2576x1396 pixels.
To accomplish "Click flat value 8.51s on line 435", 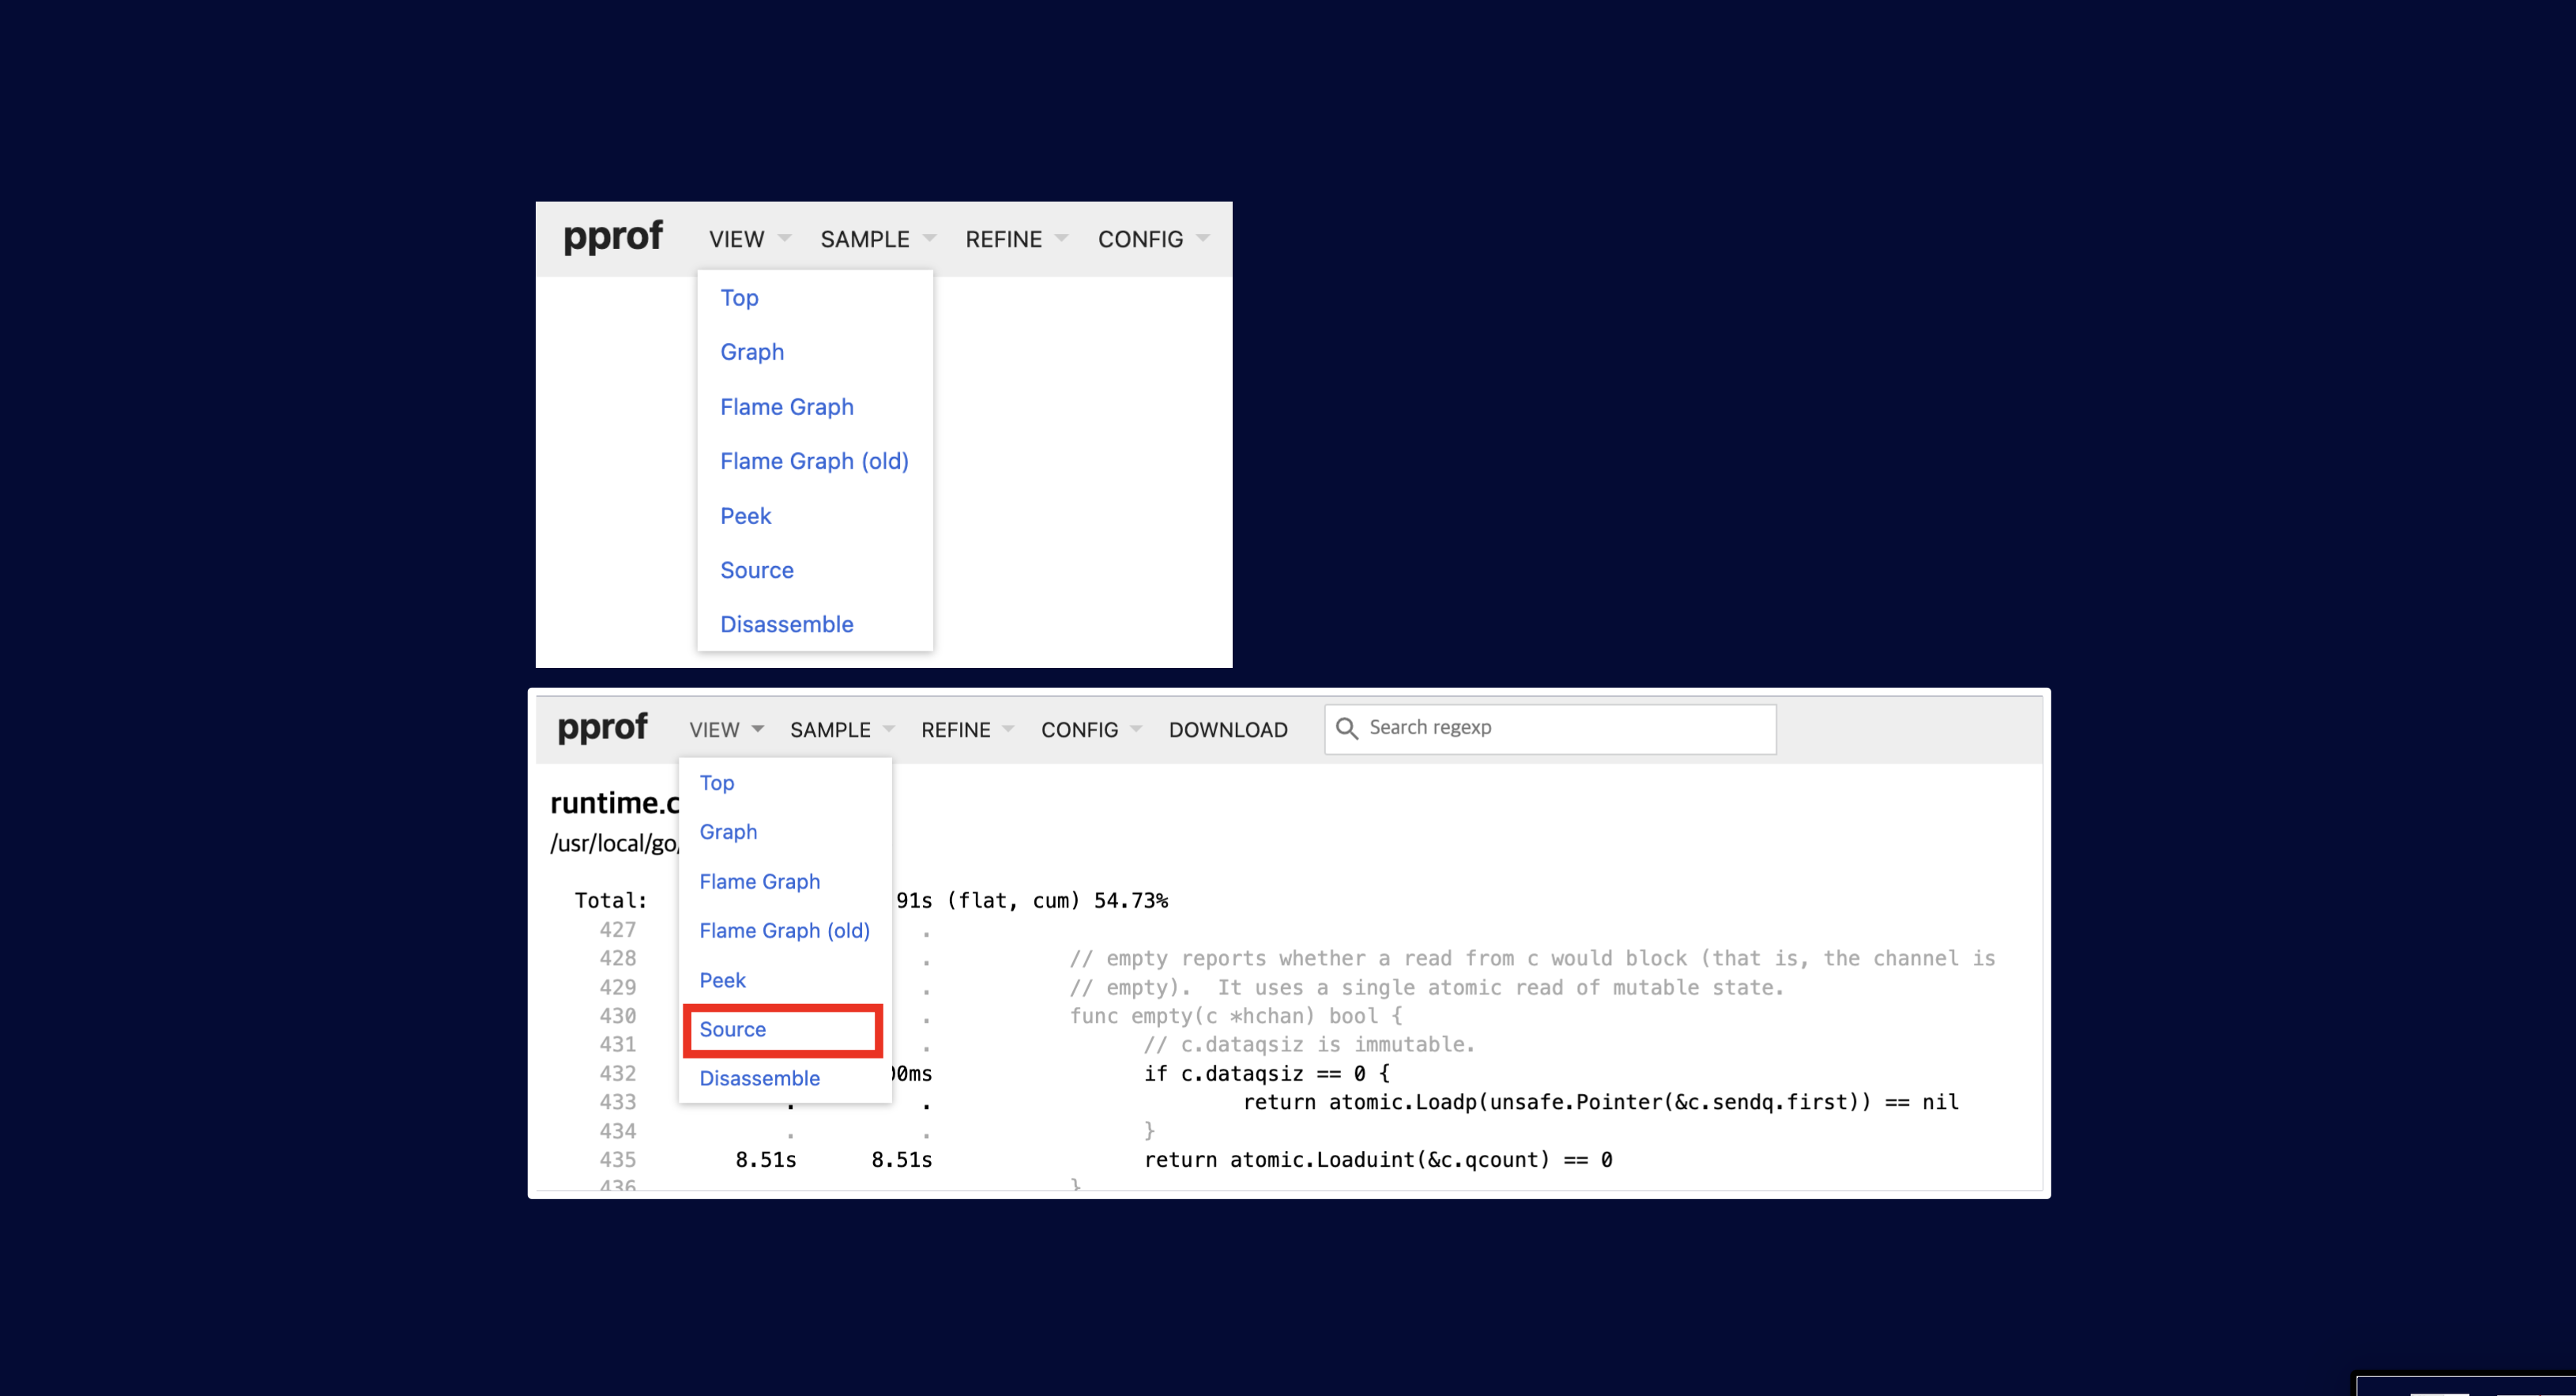I will [x=766, y=1160].
